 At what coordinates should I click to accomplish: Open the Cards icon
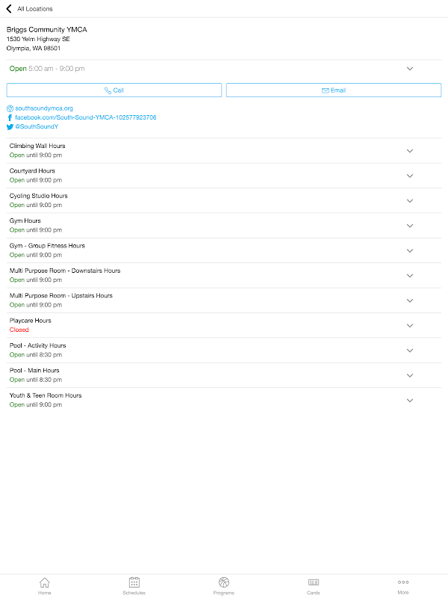coord(314,582)
